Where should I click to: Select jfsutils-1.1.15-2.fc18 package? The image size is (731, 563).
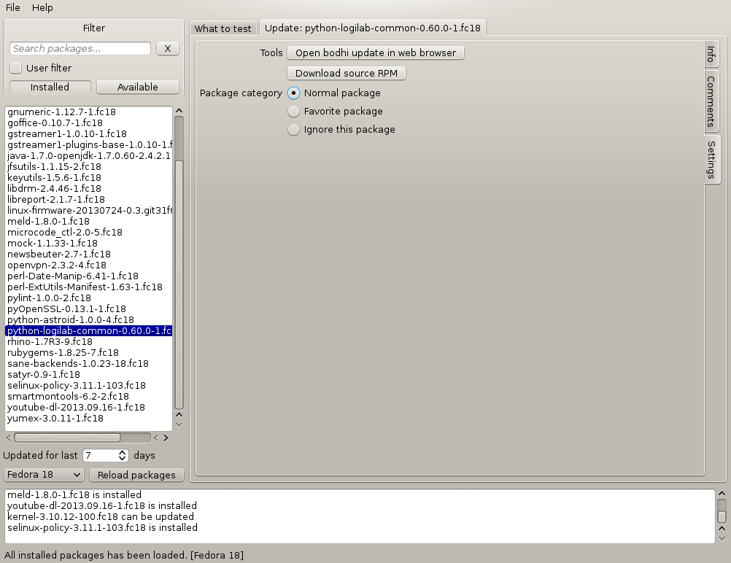pos(88,167)
